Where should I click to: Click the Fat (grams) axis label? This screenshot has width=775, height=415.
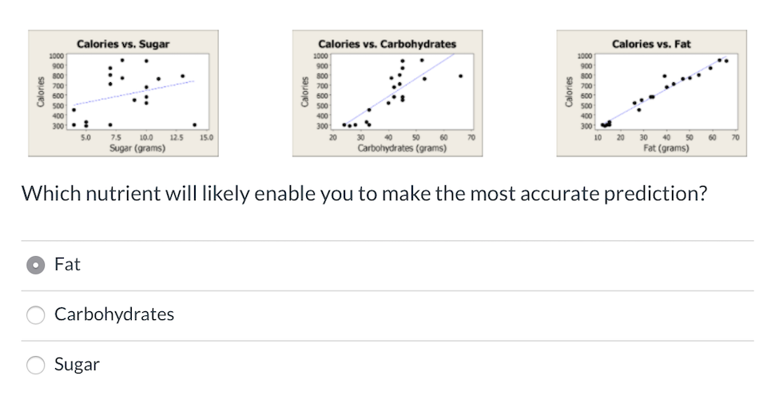point(666,148)
